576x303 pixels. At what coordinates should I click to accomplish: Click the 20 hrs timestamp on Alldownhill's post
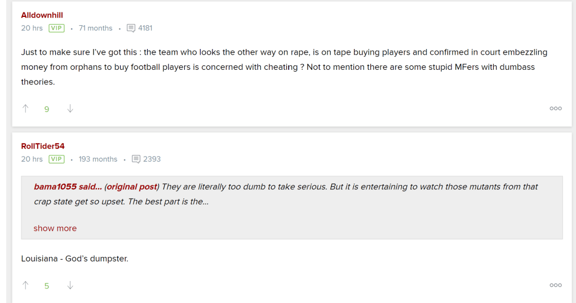coord(32,28)
